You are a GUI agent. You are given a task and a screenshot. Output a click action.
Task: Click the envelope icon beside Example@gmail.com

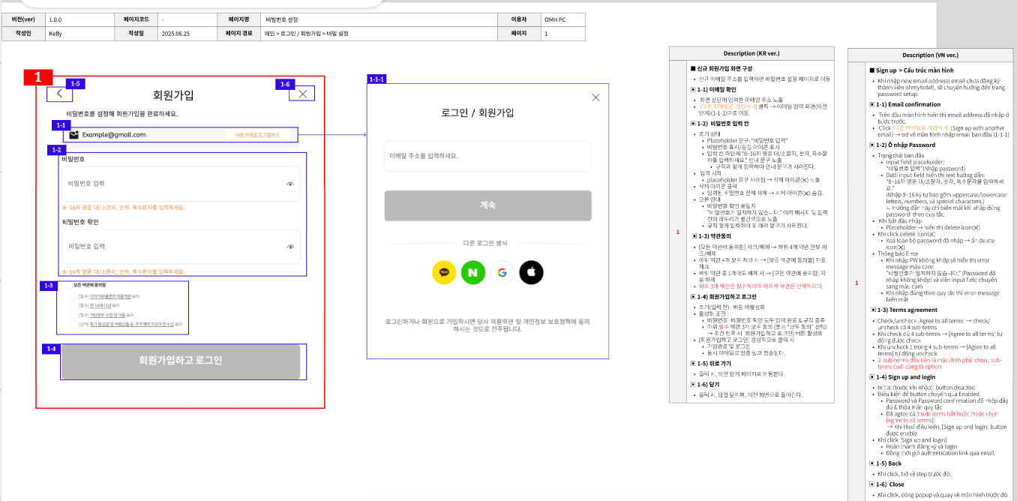[x=74, y=135]
